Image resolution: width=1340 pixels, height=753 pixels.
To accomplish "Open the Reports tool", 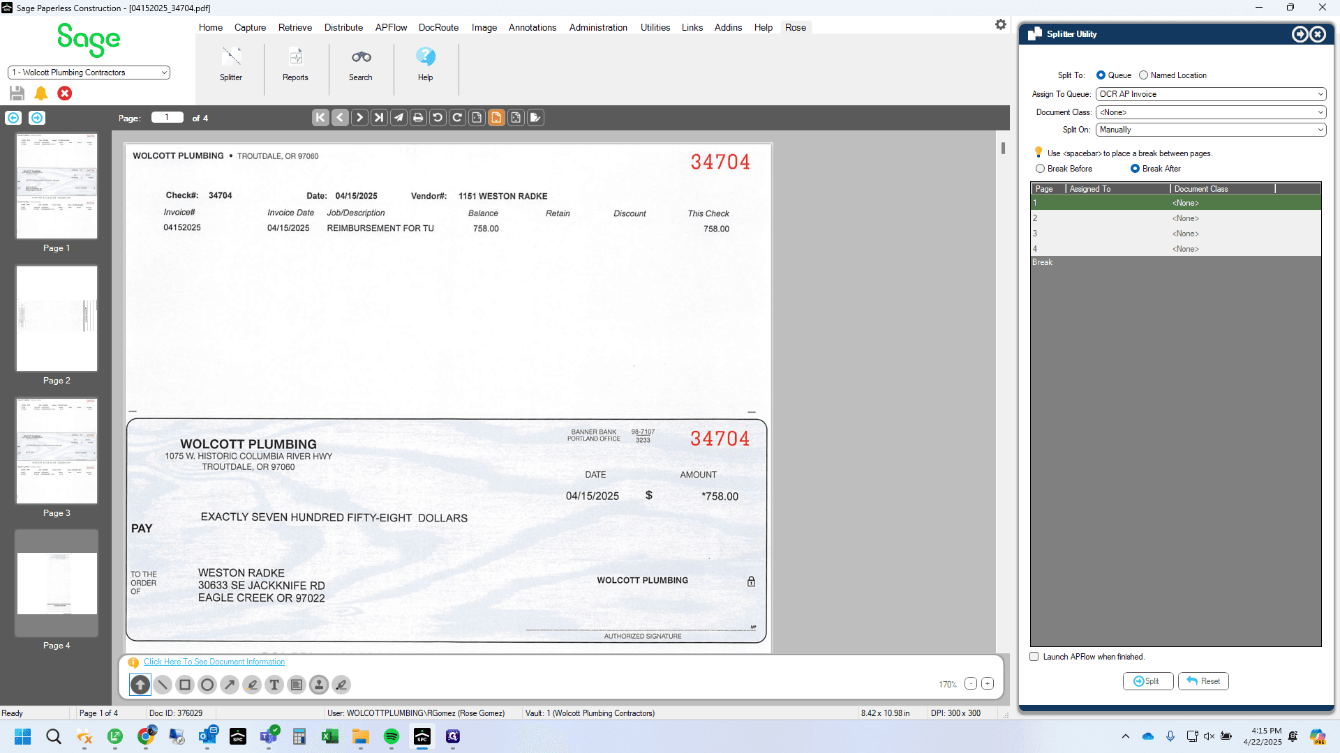I will [x=295, y=64].
